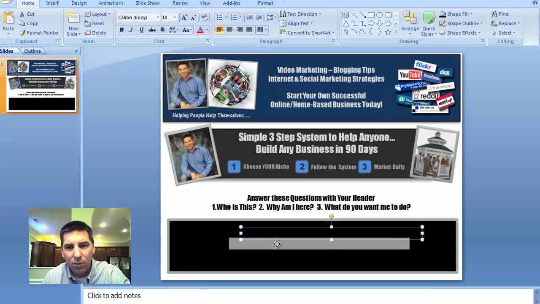Open the Design ribbon tab
The width and height of the screenshot is (540, 304).
click(x=79, y=3)
